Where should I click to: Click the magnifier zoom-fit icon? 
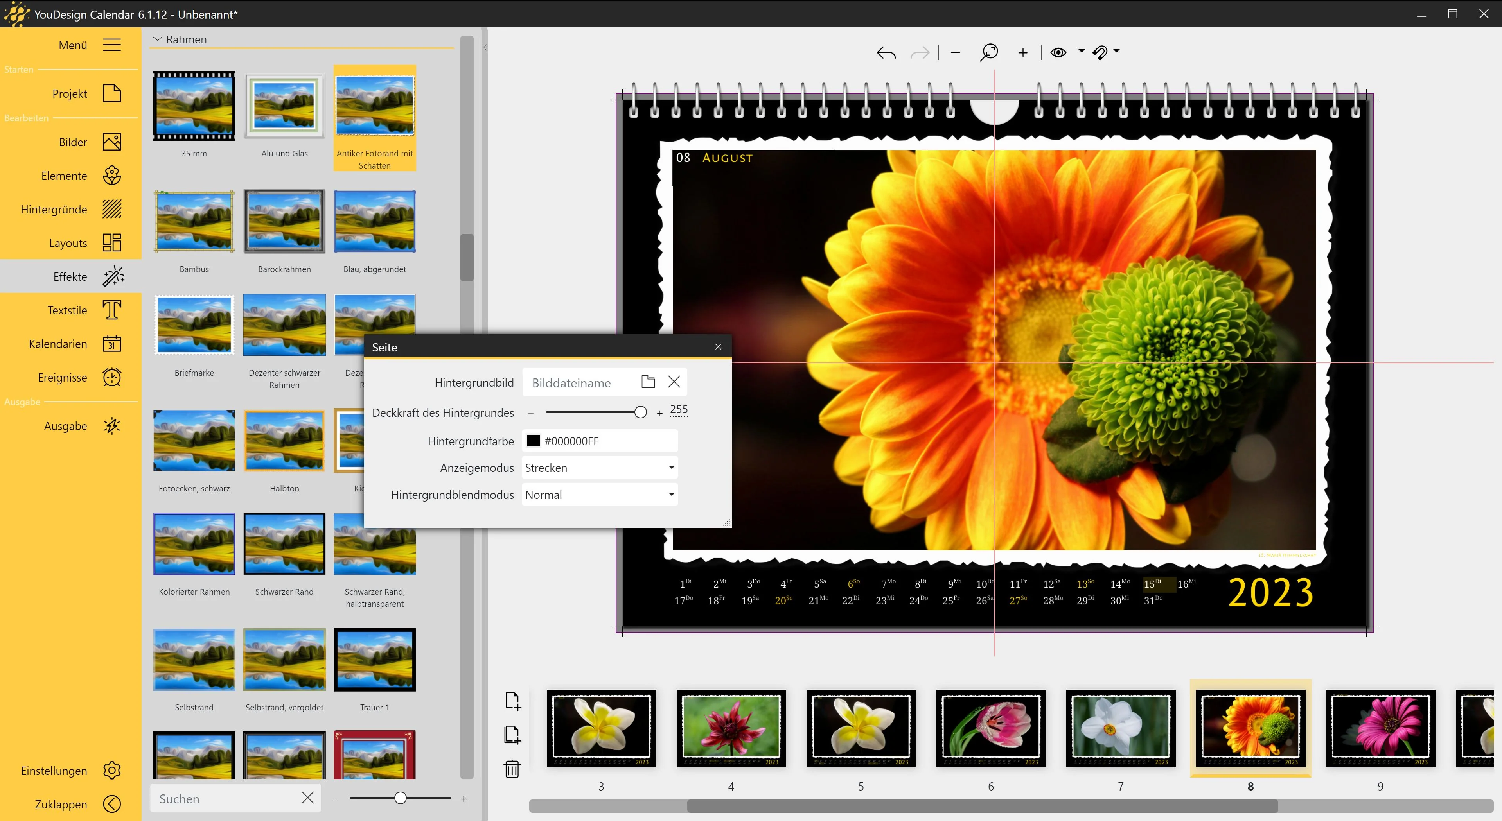pos(989,52)
